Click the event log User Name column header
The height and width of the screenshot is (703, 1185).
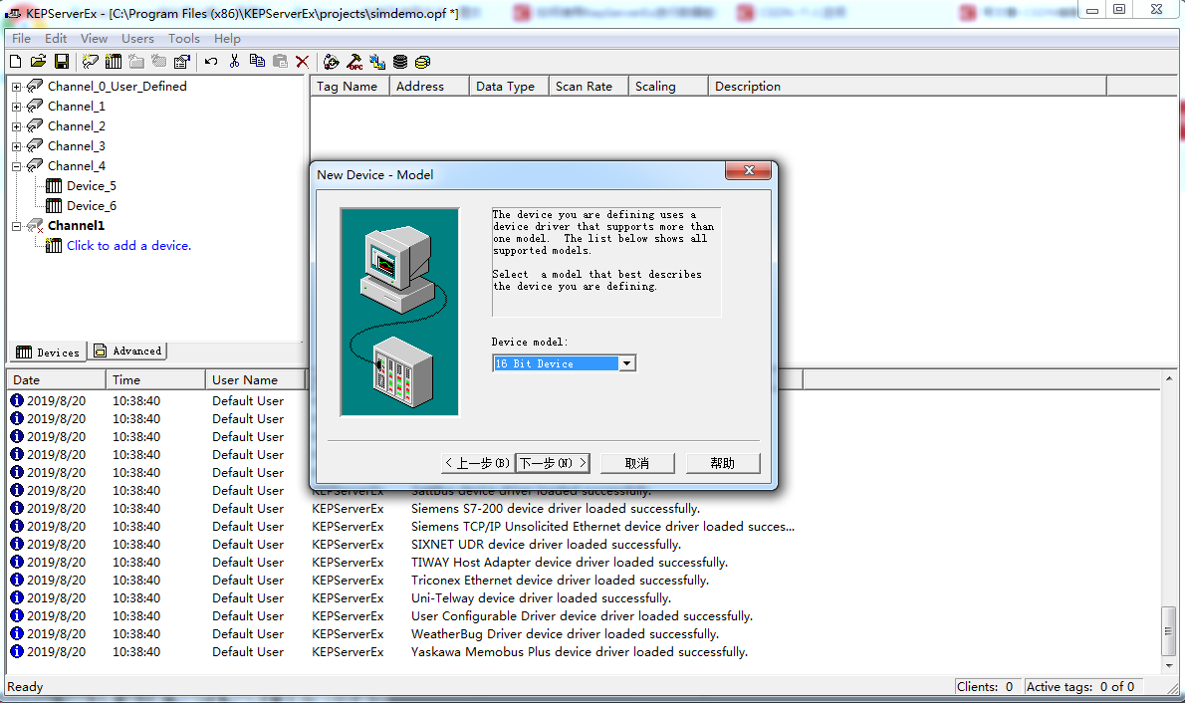pos(256,380)
